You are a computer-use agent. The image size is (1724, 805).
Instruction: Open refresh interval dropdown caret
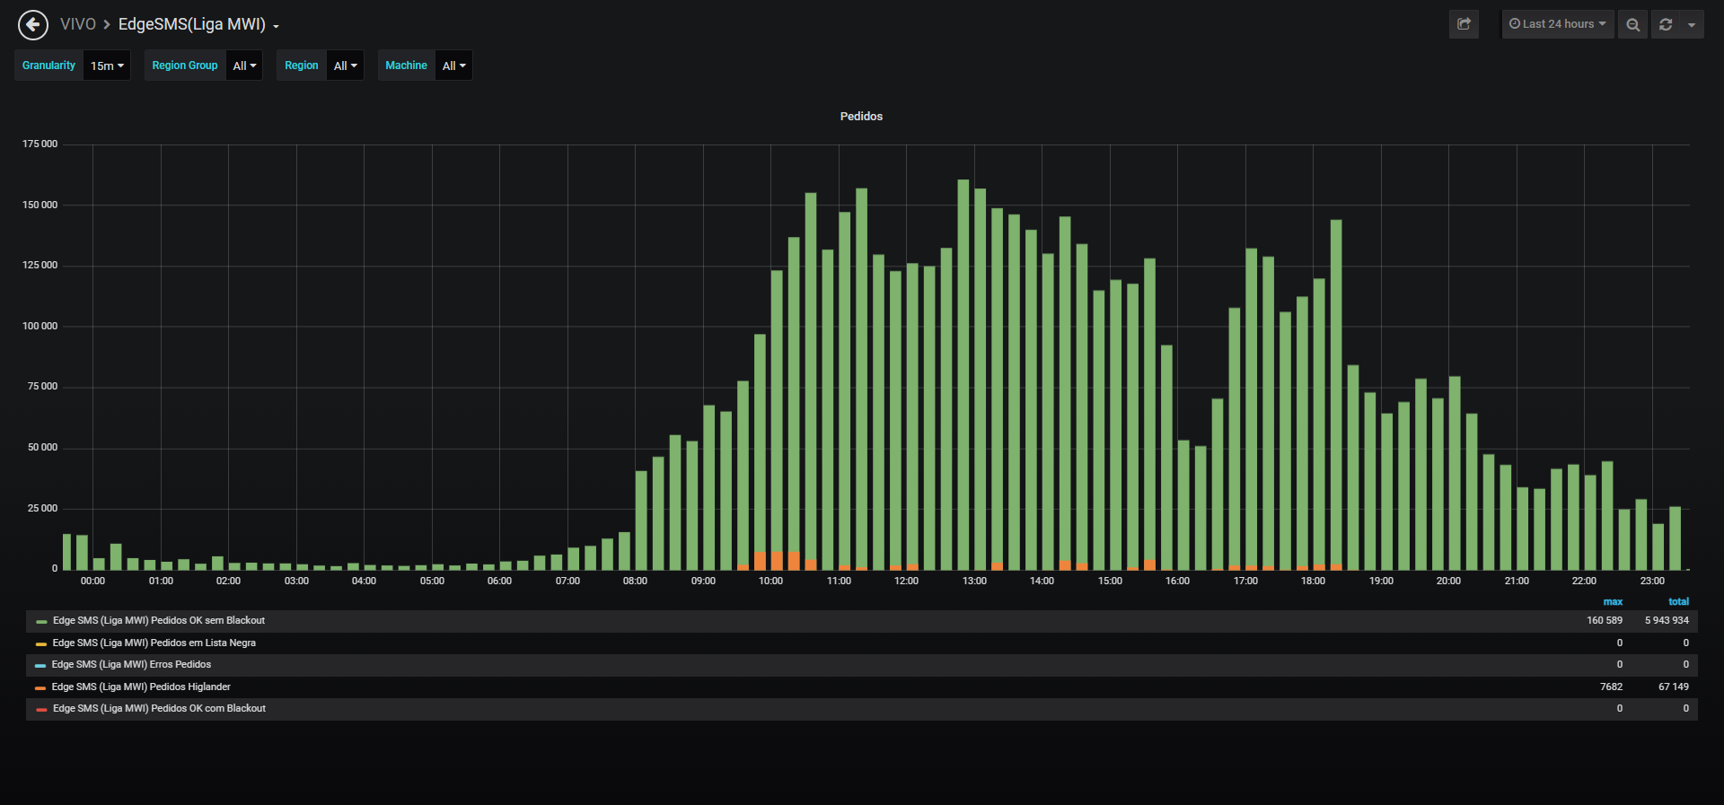point(1692,24)
